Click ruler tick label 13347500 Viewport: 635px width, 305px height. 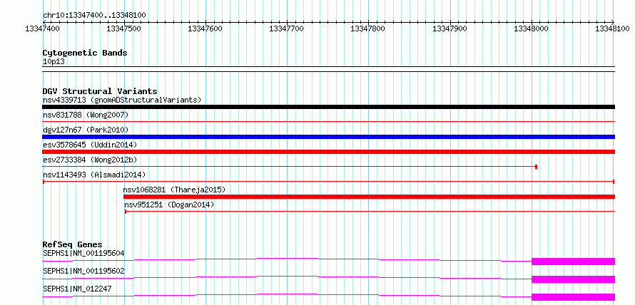pyautogui.click(x=124, y=29)
